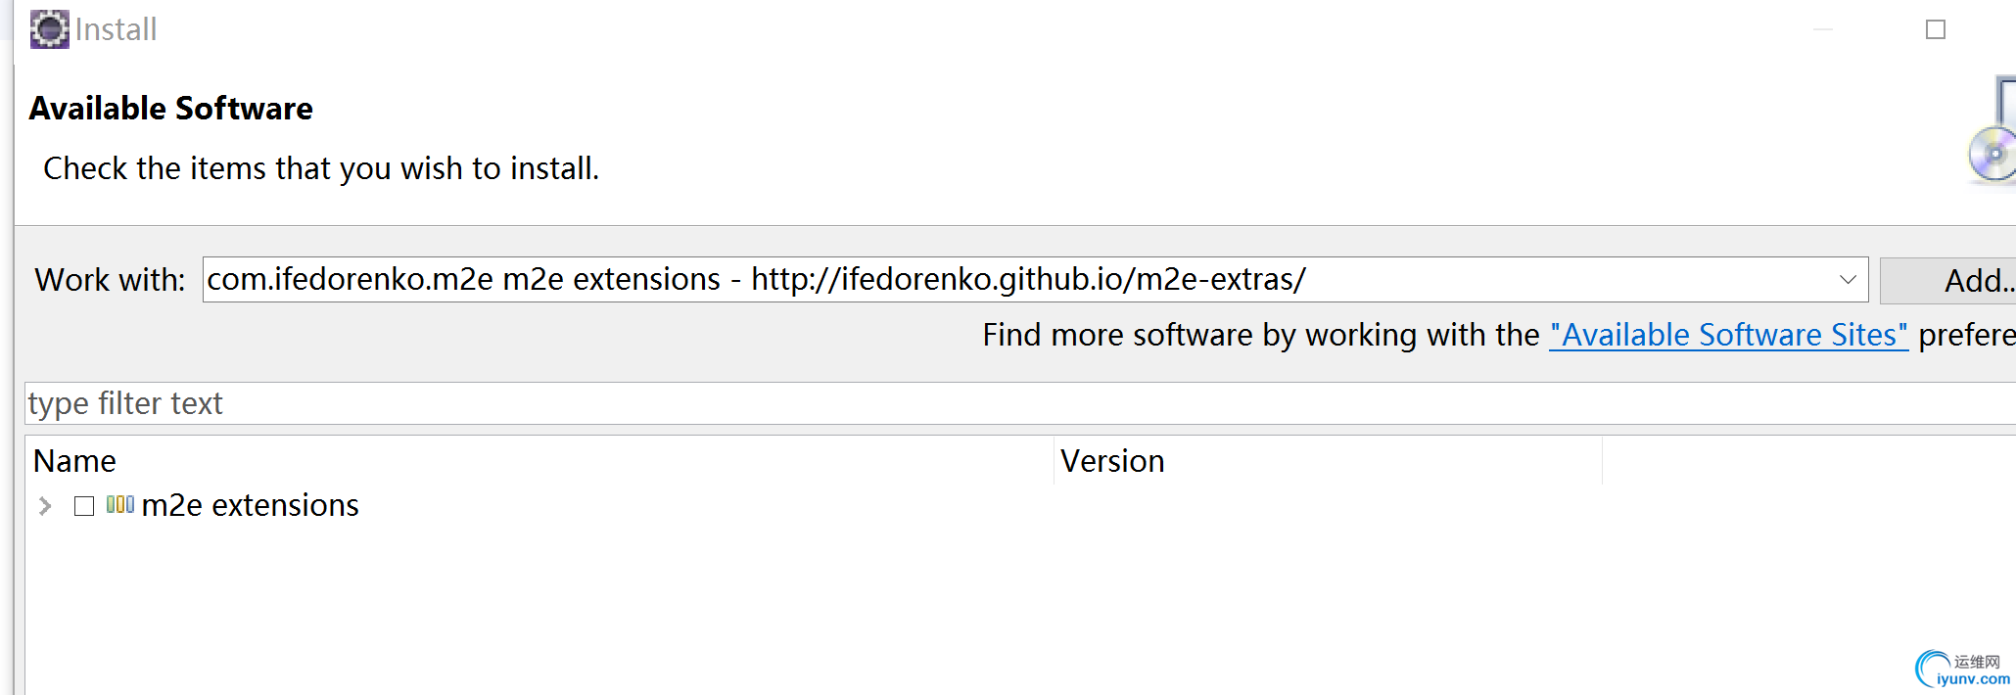Image resolution: width=2016 pixels, height=695 pixels.
Task: Select the m2e extensions row label
Action: (x=251, y=505)
